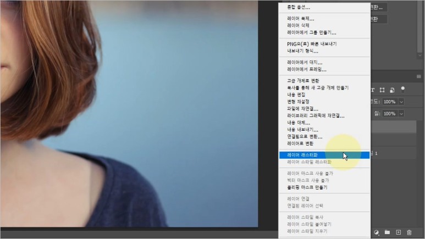Image resolution: width=425 pixels, height=239 pixels.
Task: Click the opacity 100% value field
Action: click(x=390, y=102)
